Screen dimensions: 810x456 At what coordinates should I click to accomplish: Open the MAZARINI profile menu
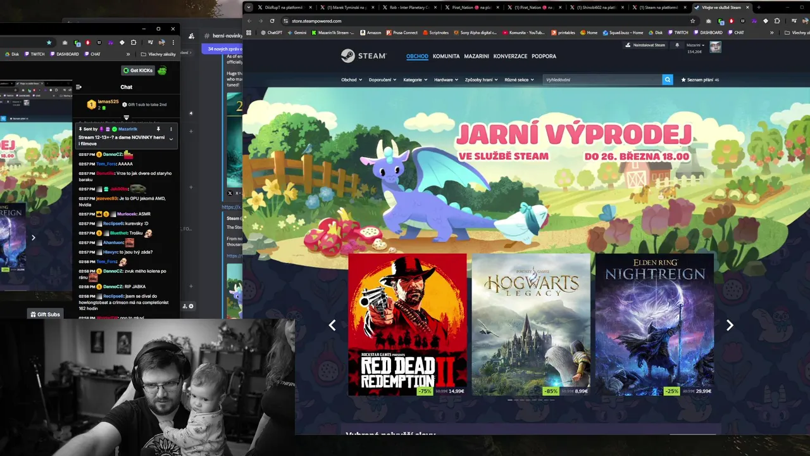pyautogui.click(x=477, y=56)
